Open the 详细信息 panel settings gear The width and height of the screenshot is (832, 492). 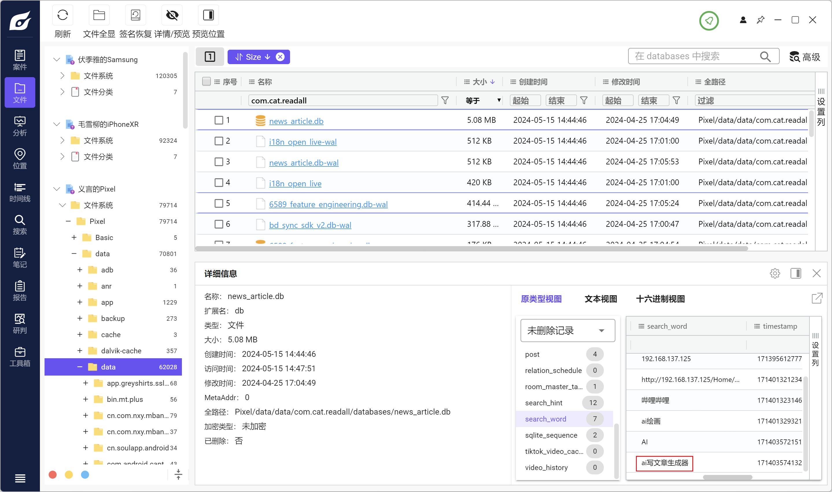click(x=775, y=273)
